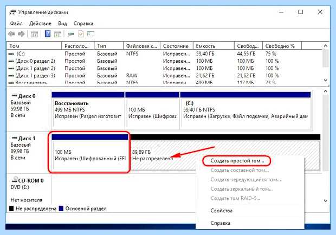
Task: Click the 44,55 ГБ free space cell
Action: (246, 54)
